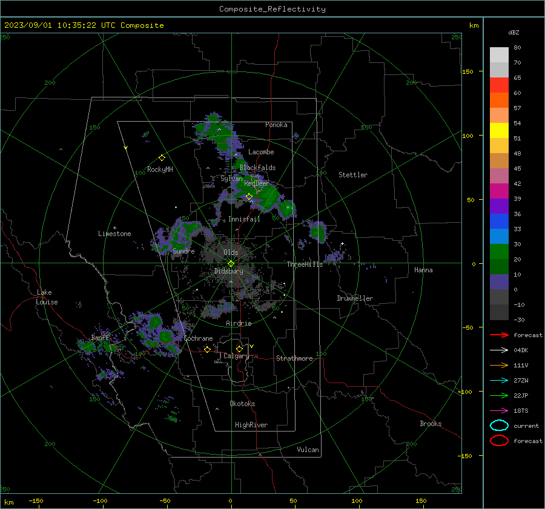Click the -100 tick on bottom axis
This screenshot has height=509, width=545.
pyautogui.click(x=100, y=501)
